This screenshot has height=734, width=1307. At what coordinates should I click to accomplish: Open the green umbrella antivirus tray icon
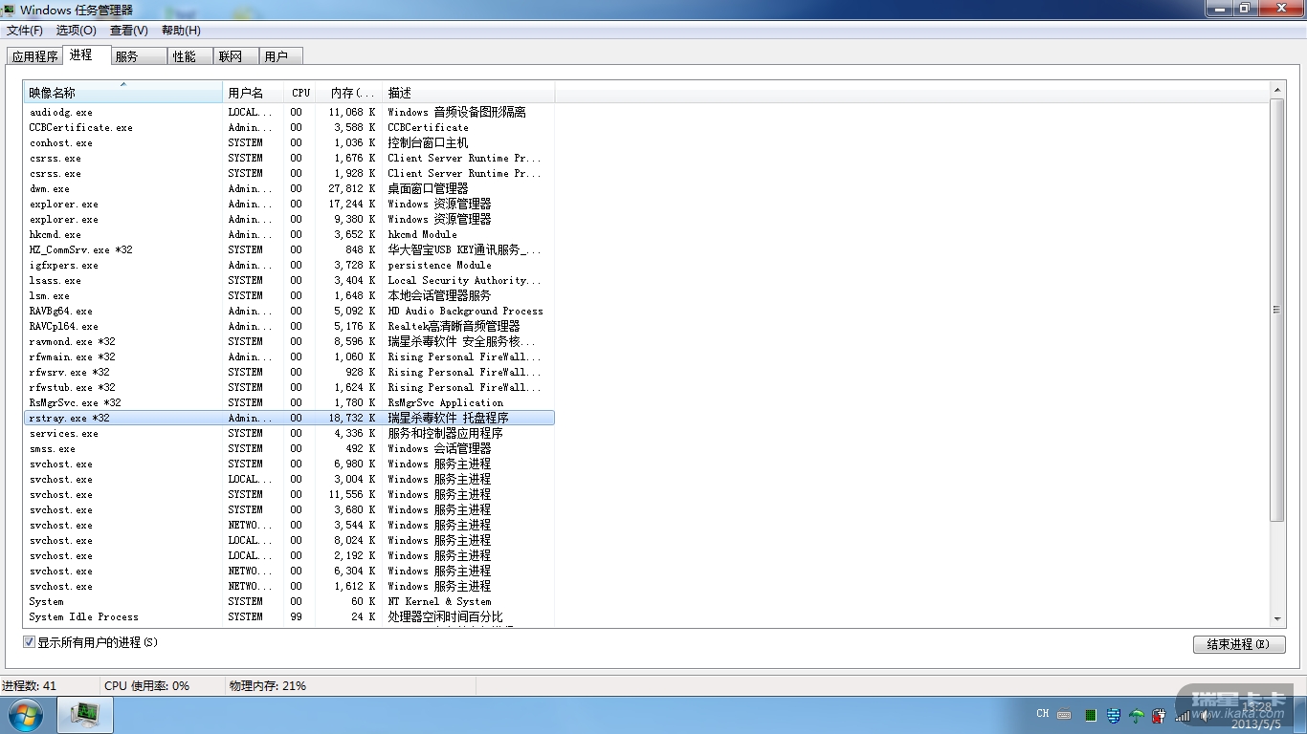coord(1137,714)
